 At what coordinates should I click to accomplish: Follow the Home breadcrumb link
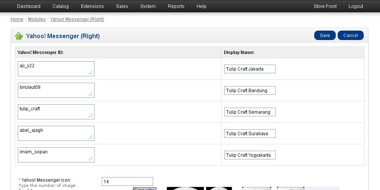pos(17,19)
